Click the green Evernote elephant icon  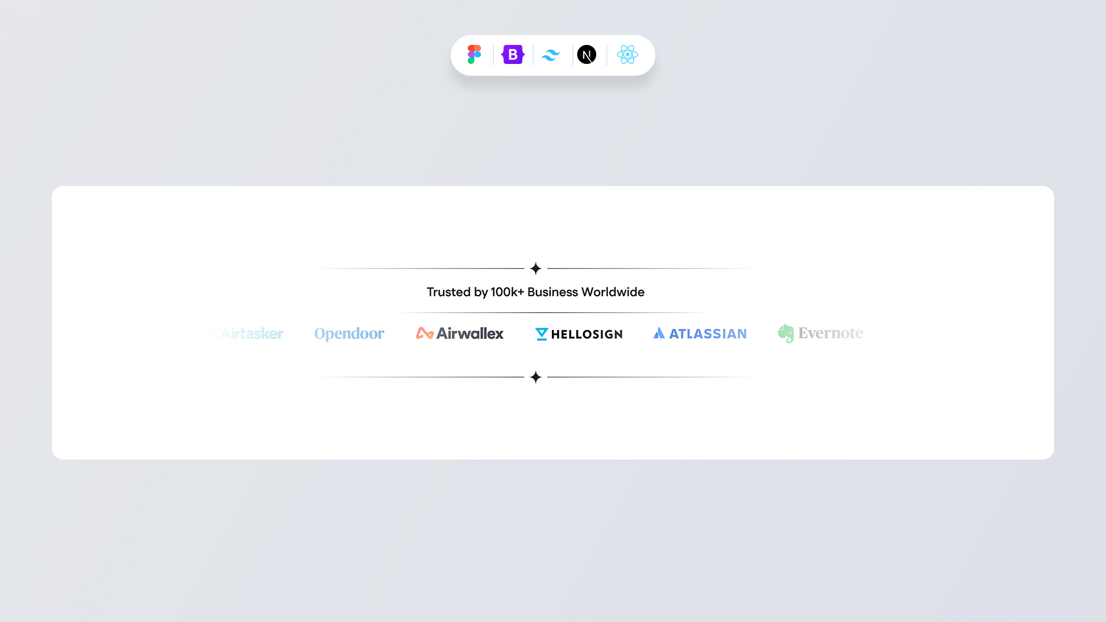point(786,333)
